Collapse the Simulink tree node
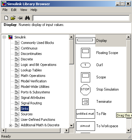 tap(4, 37)
